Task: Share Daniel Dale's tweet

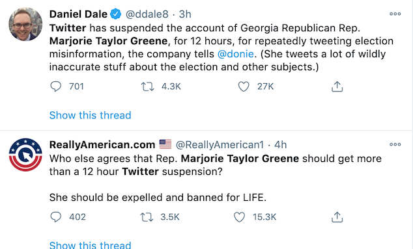Action: [x=337, y=86]
